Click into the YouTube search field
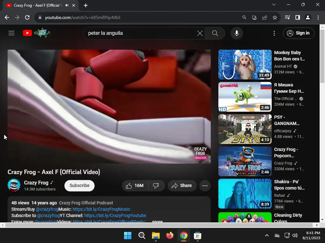Screen dimensions: 325x243 (141, 33)
